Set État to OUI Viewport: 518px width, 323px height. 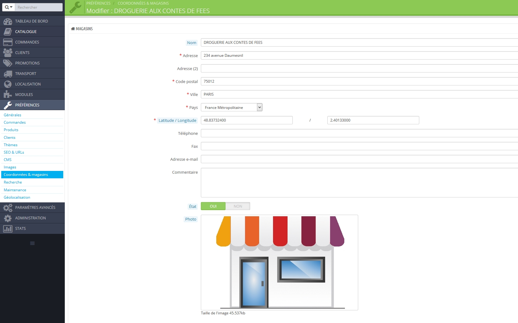pos(213,206)
